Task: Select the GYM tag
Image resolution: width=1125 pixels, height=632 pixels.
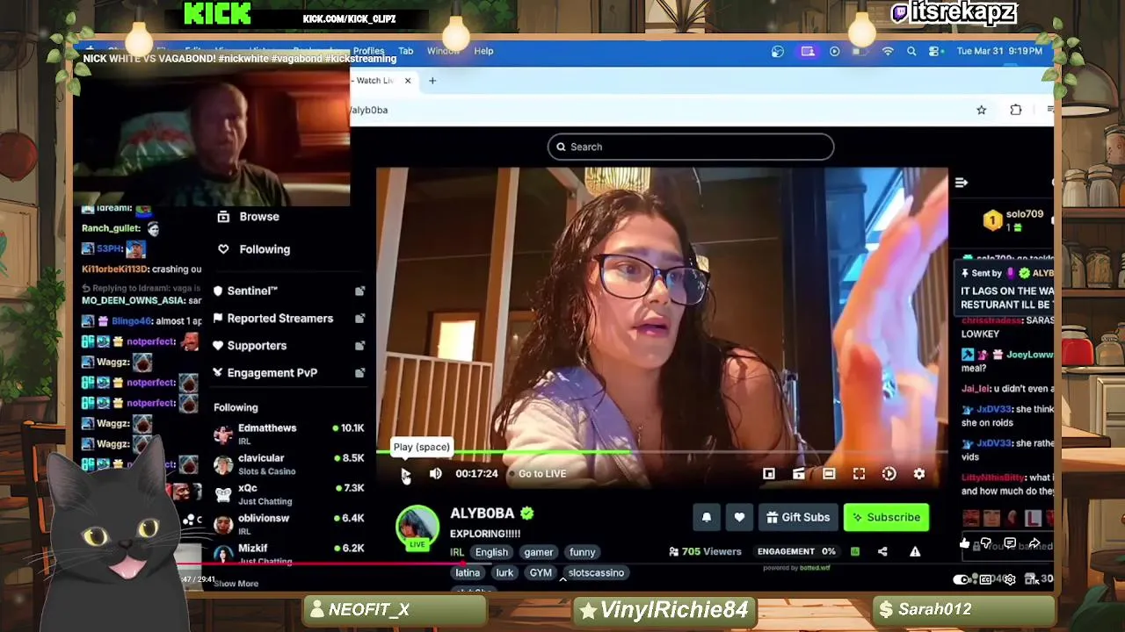Action: [541, 572]
